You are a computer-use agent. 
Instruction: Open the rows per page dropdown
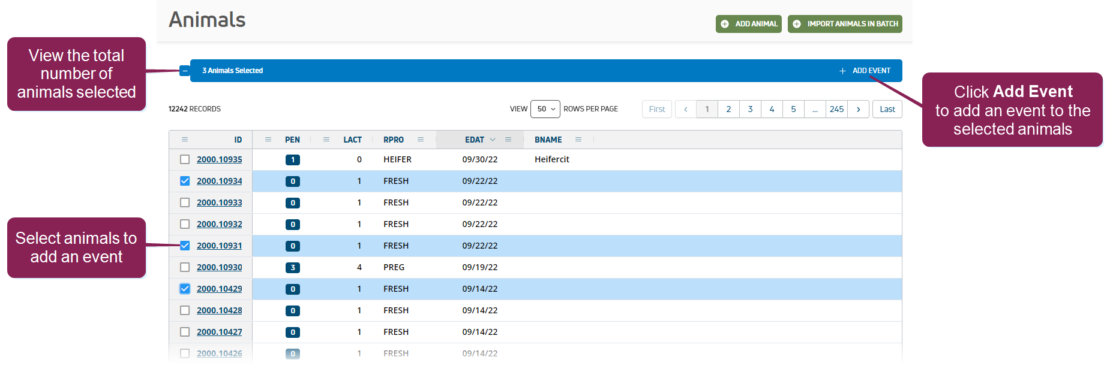545,109
